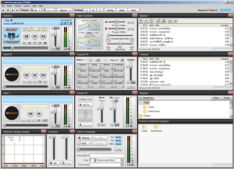Eject the track from Deck A
The height and width of the screenshot is (169, 234).
[30, 43]
